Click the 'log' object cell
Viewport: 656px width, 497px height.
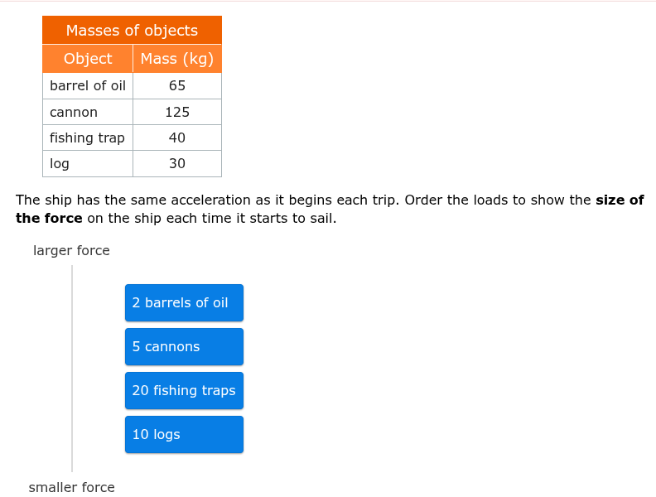88,163
